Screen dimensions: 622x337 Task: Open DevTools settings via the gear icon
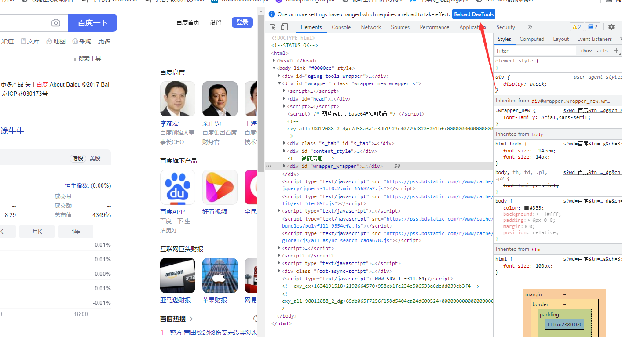tap(611, 27)
